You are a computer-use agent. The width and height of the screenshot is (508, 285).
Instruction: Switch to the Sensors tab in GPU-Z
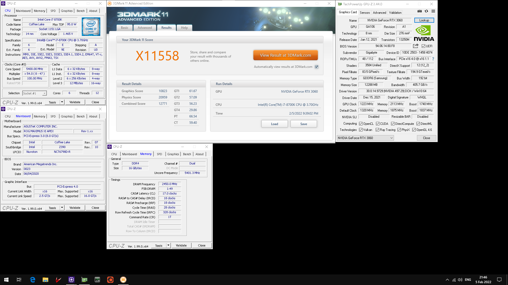[365, 13]
